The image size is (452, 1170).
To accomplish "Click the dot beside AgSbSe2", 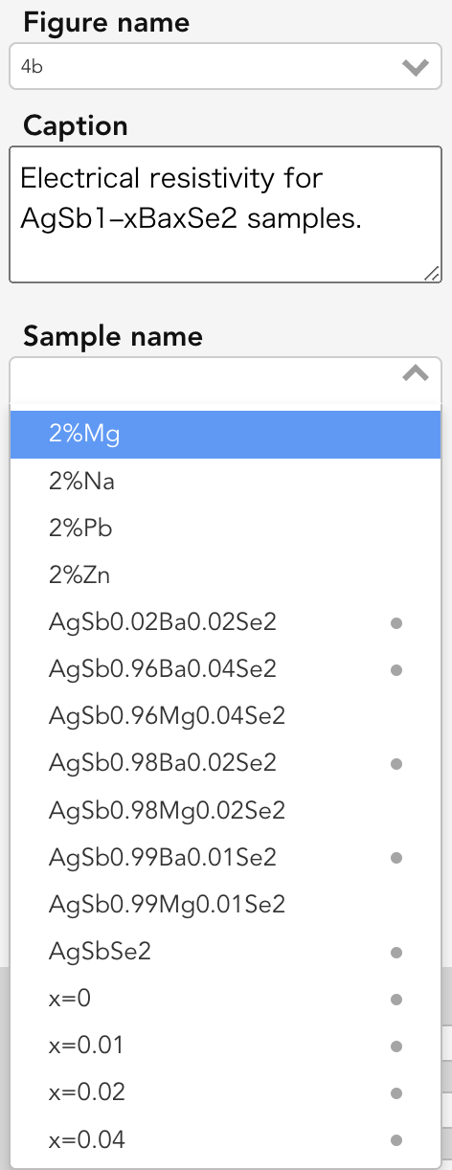I will coord(396,953).
